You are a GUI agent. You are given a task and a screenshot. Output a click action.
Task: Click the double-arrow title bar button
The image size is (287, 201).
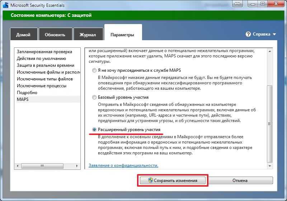237,4
